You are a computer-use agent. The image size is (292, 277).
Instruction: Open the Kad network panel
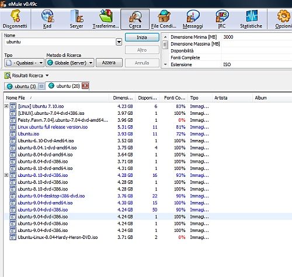pos(47,19)
